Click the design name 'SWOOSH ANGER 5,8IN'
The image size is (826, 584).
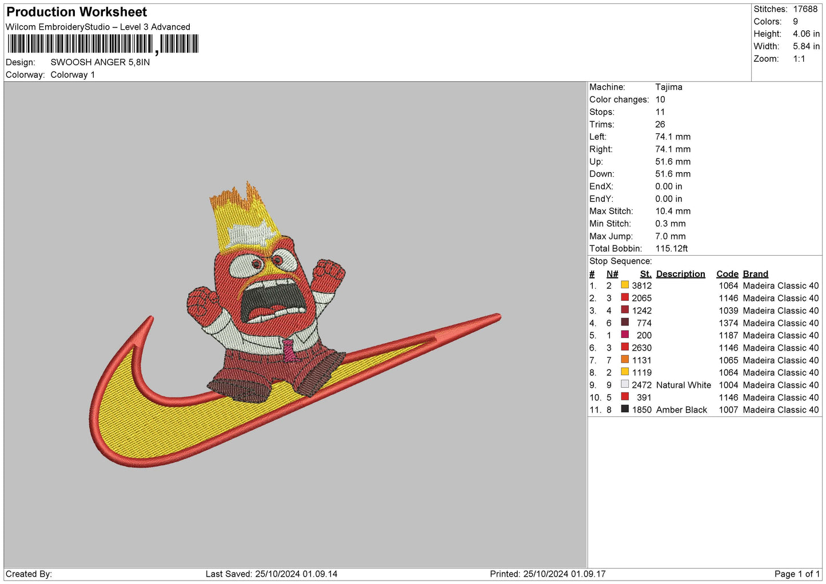tap(100, 62)
